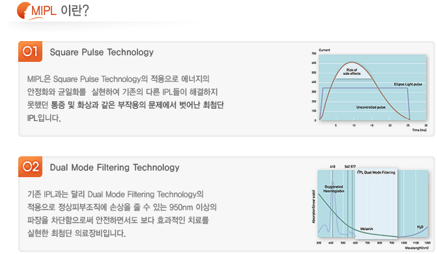Select the MIPL 이란? page heading
437x254 pixels.
point(60,10)
